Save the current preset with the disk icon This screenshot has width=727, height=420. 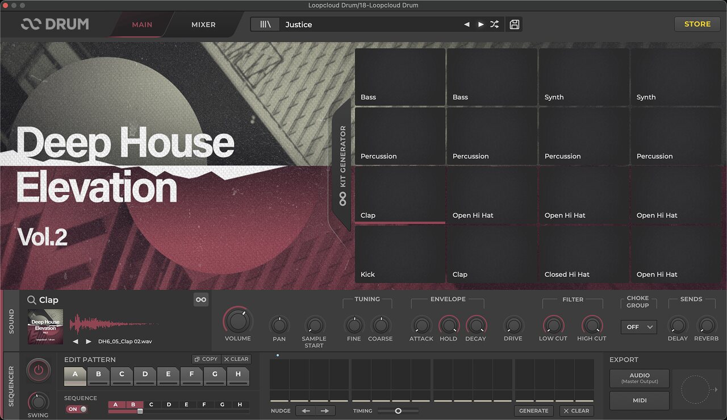pos(515,24)
